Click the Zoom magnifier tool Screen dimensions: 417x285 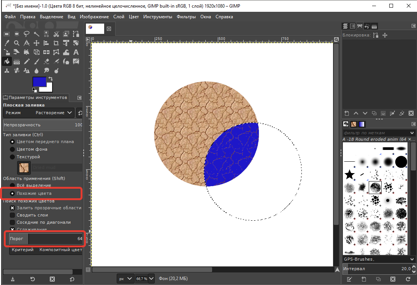click(x=17, y=43)
